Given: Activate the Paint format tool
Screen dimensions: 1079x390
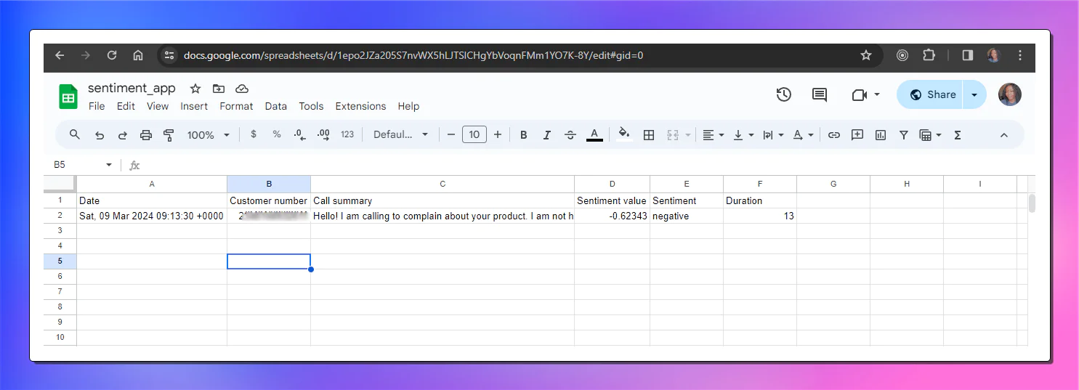Looking at the screenshot, I should click(x=169, y=134).
